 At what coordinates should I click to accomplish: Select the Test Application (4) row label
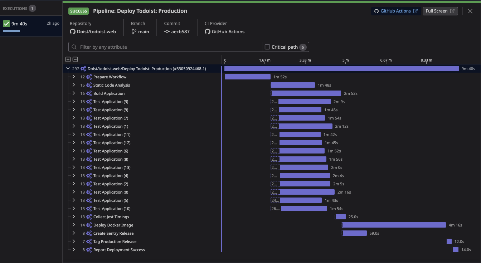tap(111, 176)
